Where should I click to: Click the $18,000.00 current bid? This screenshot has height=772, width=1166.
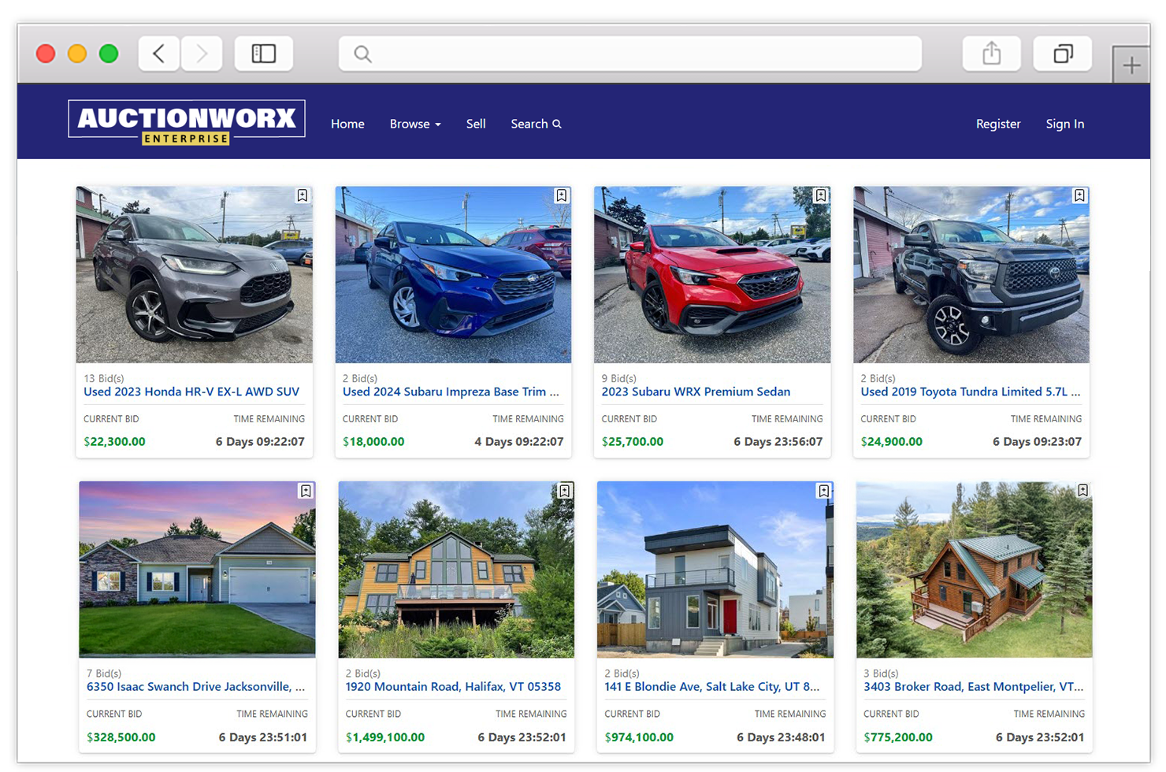(x=373, y=442)
